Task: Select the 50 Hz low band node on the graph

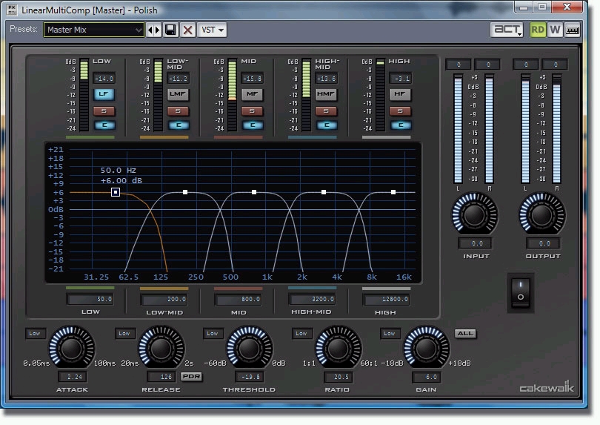Action: pyautogui.click(x=116, y=192)
